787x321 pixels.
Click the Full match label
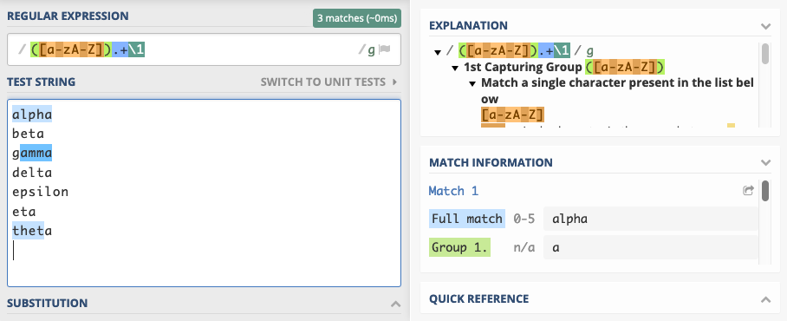pyautogui.click(x=467, y=219)
